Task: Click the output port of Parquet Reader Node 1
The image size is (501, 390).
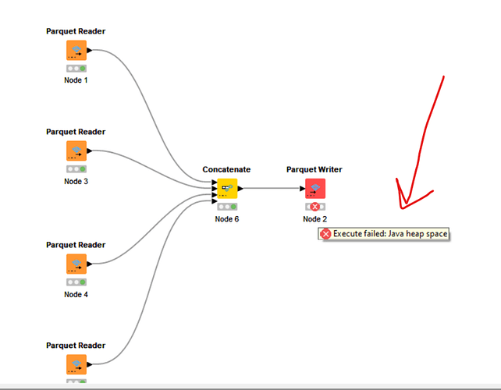Action: click(x=89, y=51)
